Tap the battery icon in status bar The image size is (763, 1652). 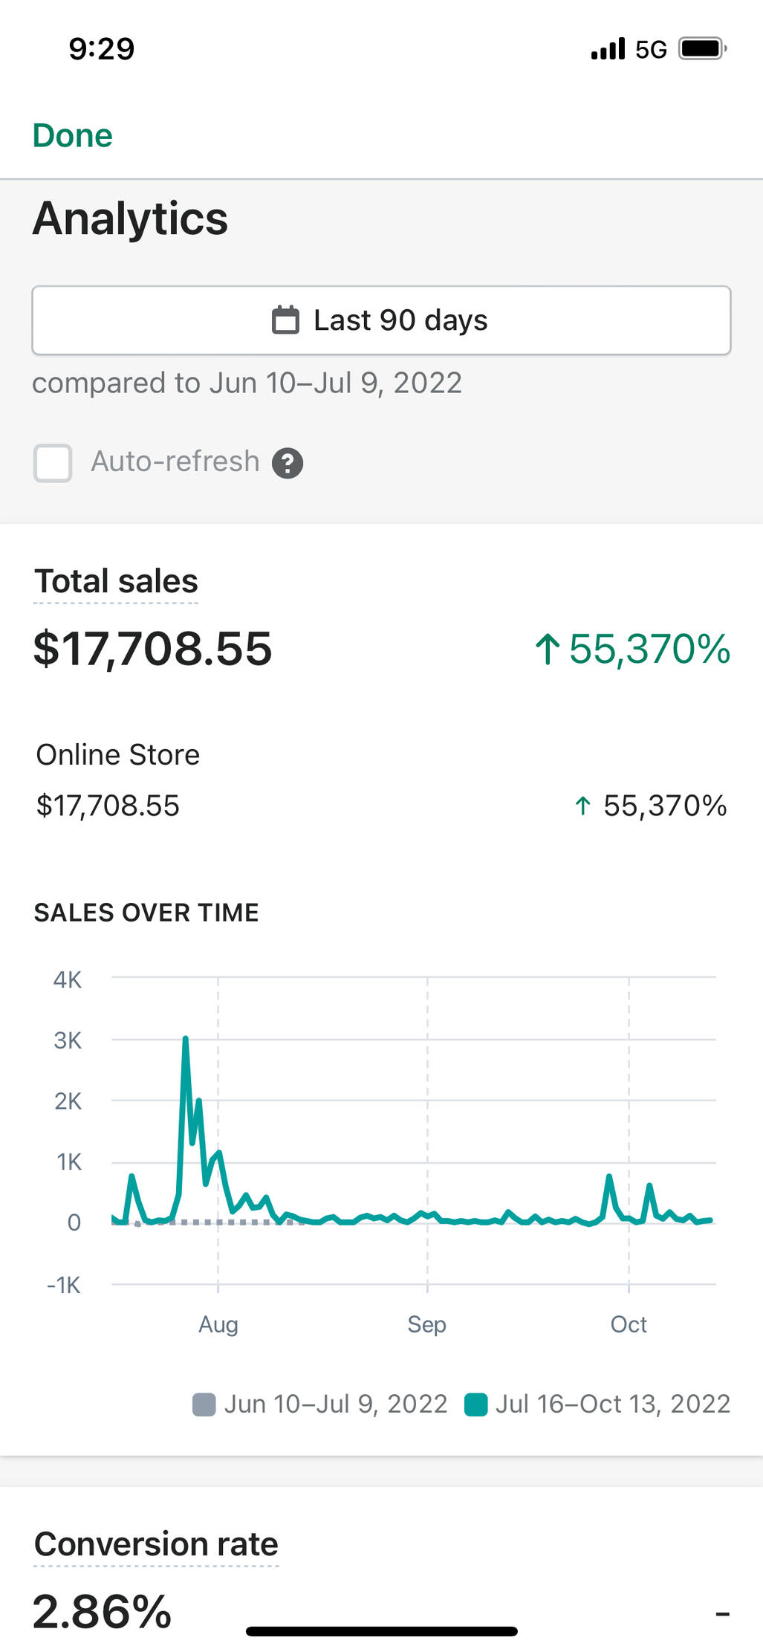tap(701, 49)
